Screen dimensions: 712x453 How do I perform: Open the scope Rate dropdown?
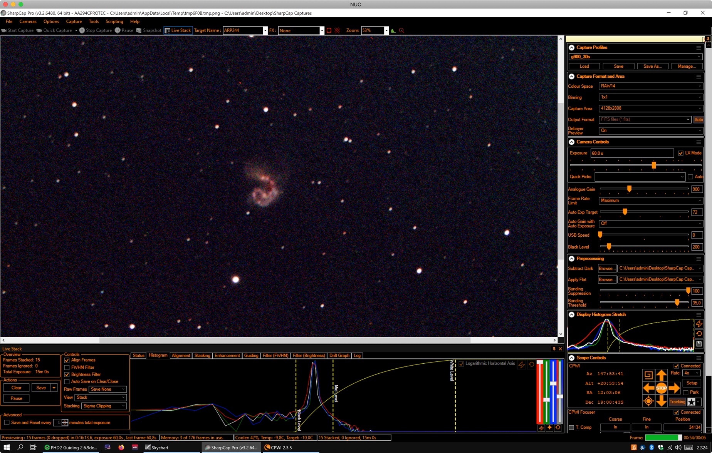click(x=691, y=373)
